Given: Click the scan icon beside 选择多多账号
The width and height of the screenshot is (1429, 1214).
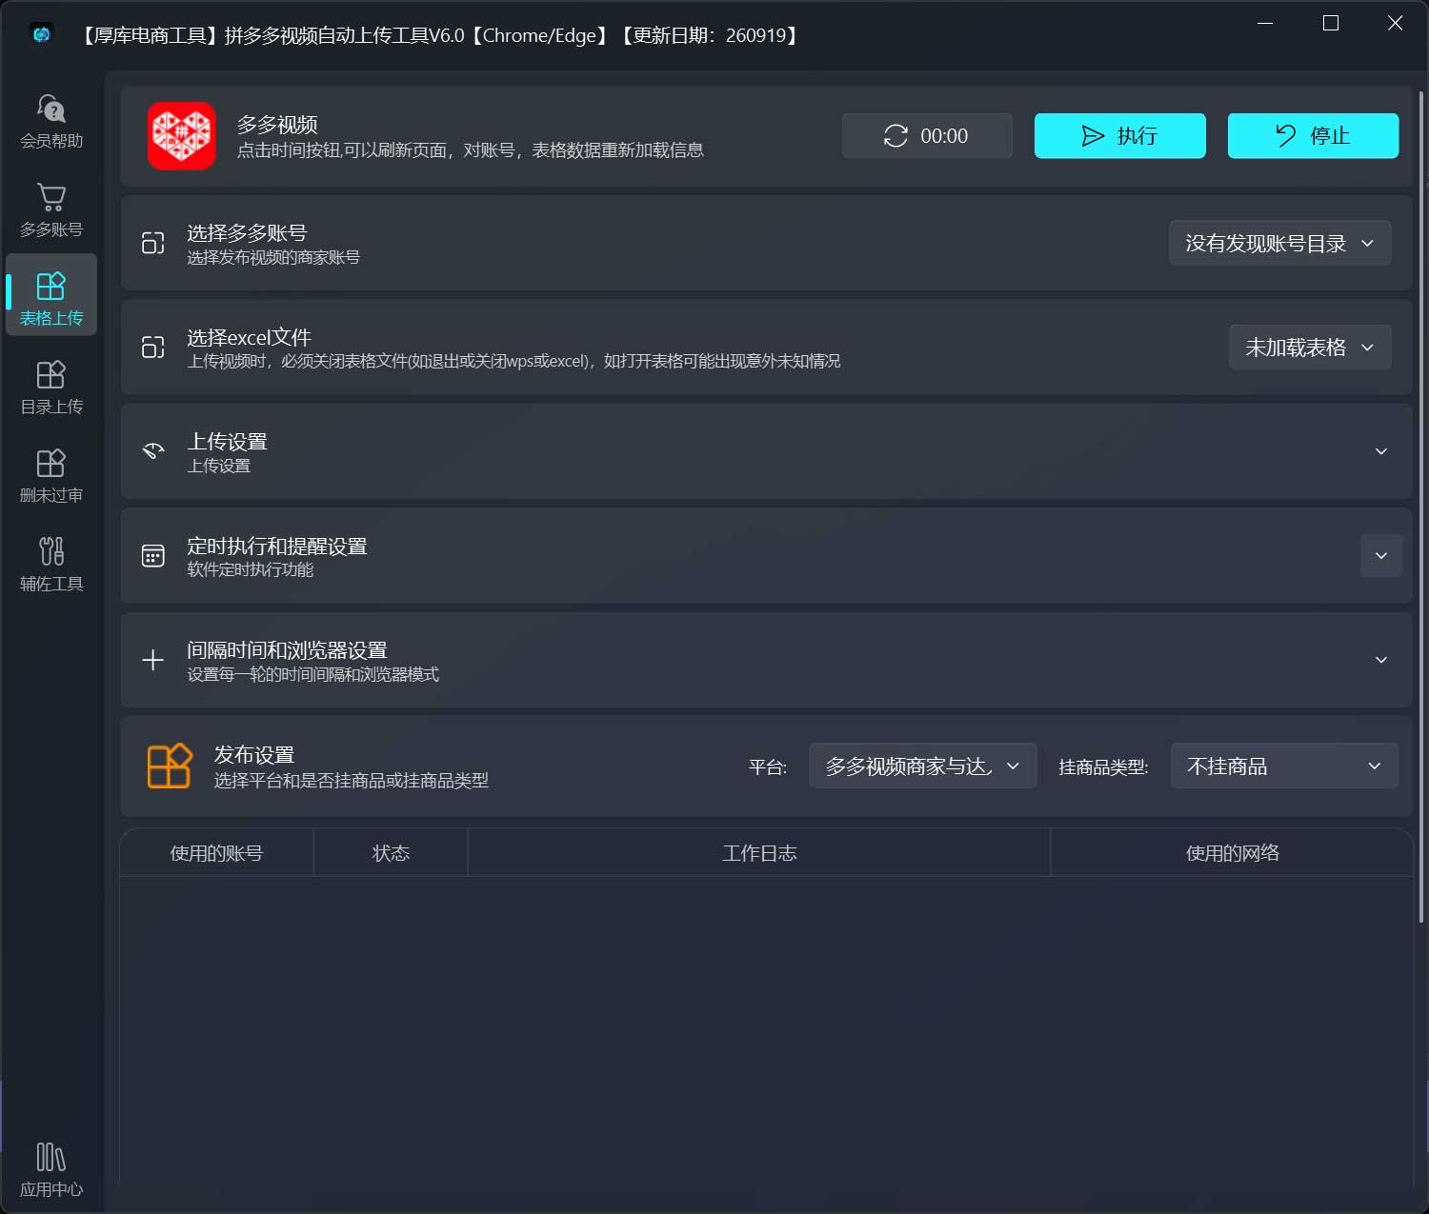Looking at the screenshot, I should tap(153, 244).
